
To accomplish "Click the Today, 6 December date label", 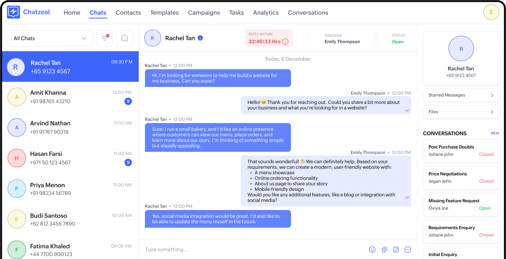I will [288, 59].
